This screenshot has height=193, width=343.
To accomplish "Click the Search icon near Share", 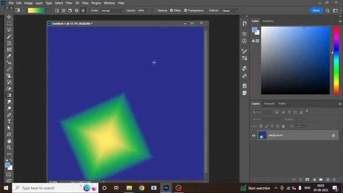I will 327,11.
